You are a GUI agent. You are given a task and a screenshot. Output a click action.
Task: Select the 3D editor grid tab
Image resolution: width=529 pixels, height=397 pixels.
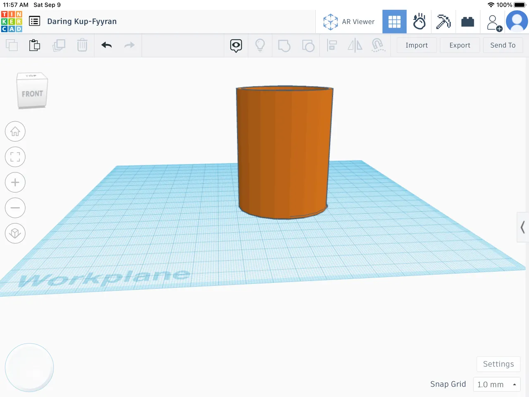coord(394,22)
